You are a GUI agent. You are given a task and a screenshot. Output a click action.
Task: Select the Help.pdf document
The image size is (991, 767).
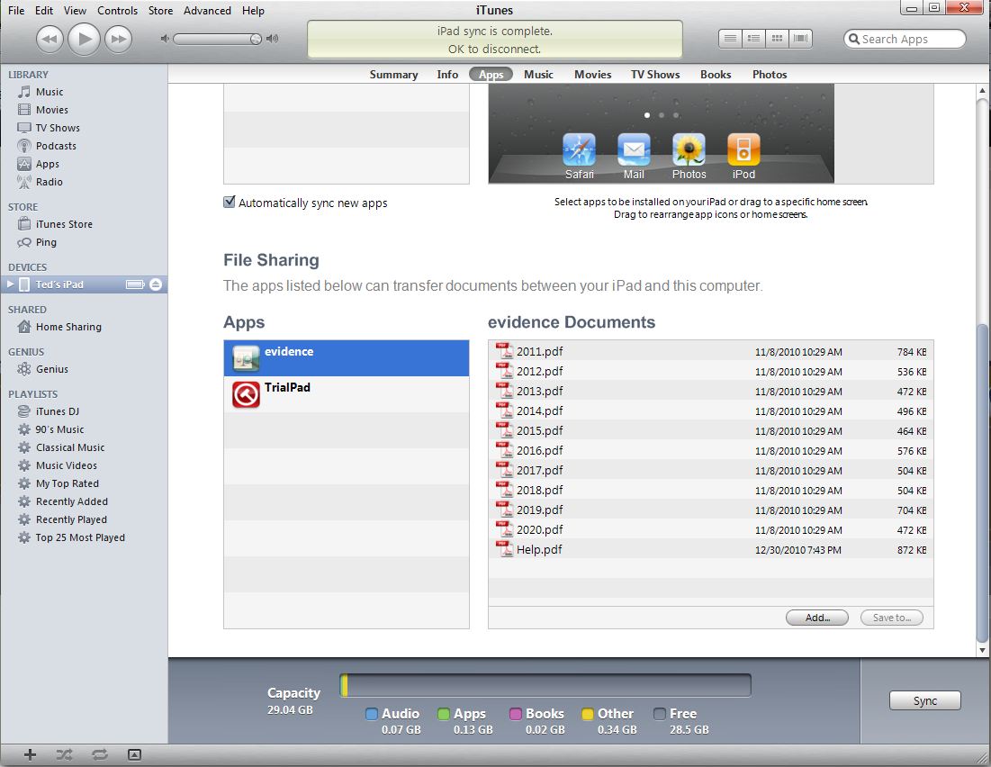[710, 549]
